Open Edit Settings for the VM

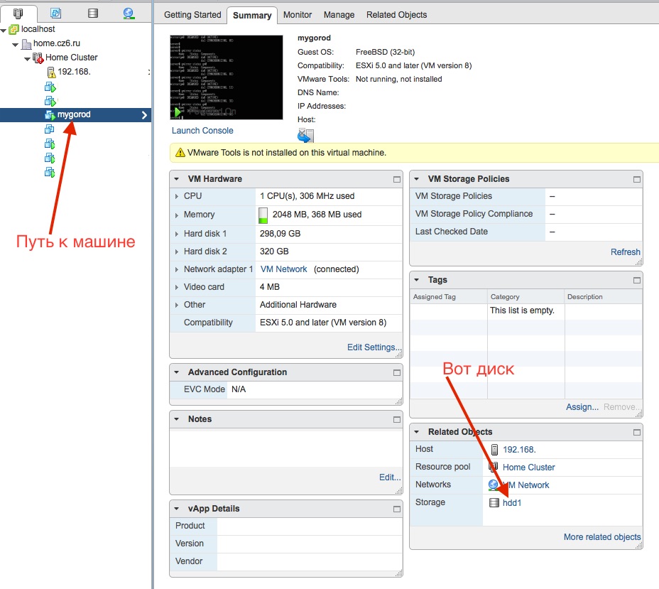pos(371,347)
